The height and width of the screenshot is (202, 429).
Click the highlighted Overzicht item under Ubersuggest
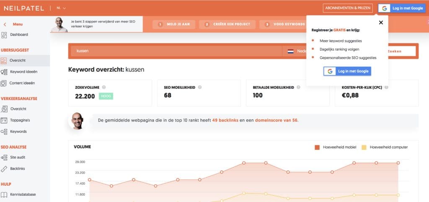[25, 61]
